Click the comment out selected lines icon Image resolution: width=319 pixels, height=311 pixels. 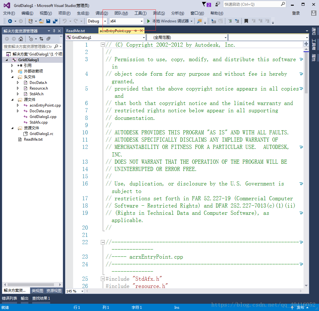point(230,21)
